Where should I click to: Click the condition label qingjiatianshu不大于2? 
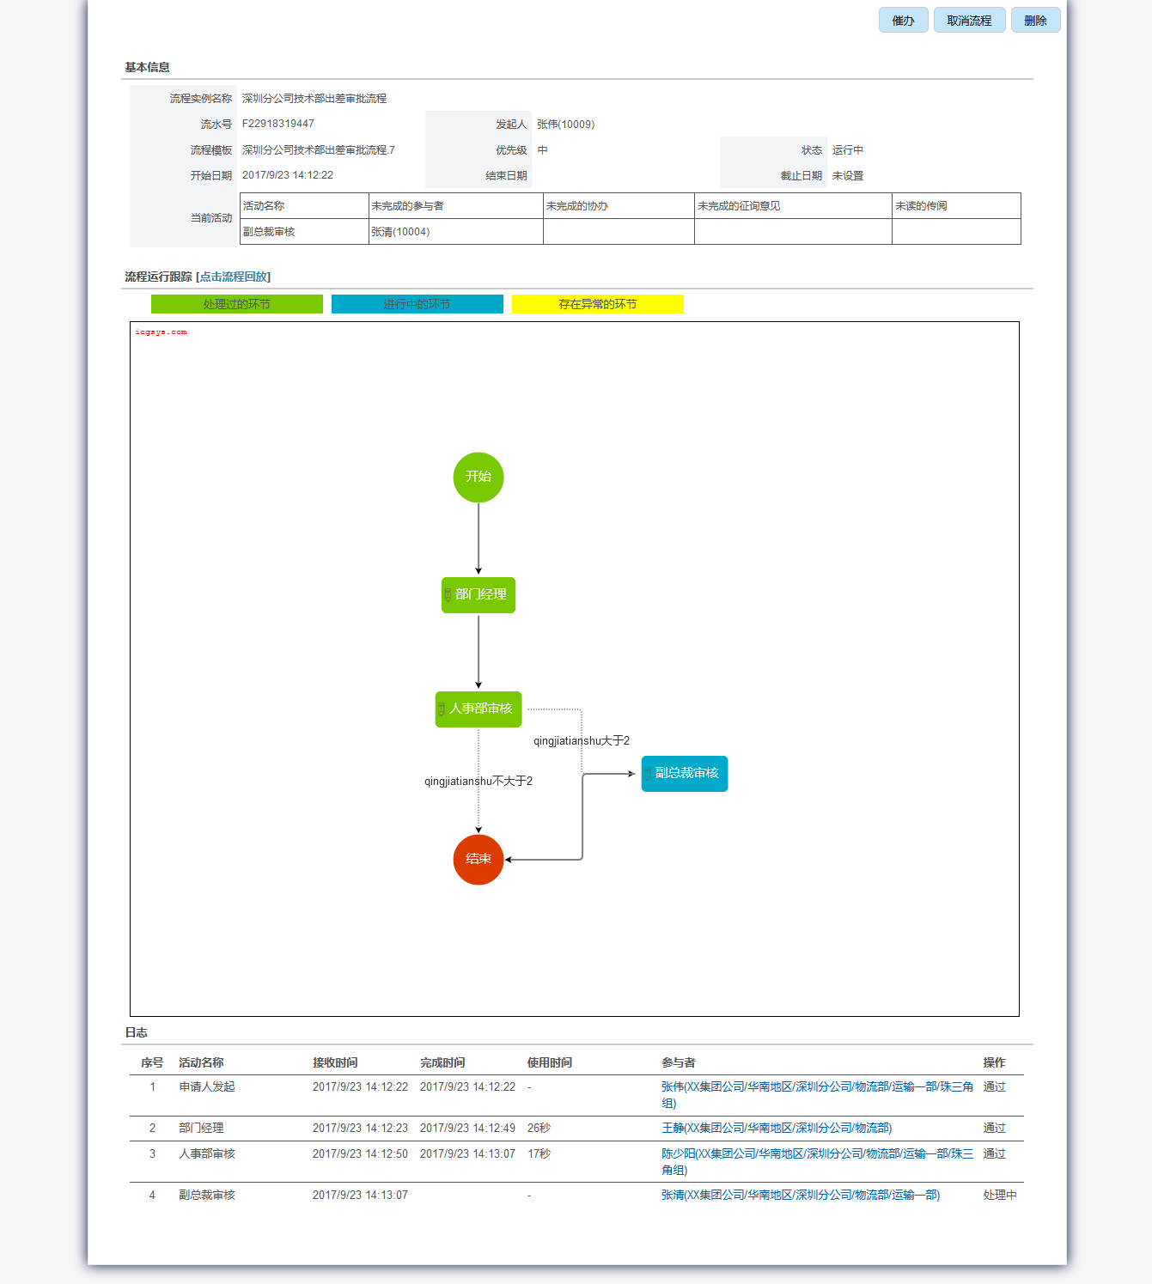pyautogui.click(x=478, y=781)
